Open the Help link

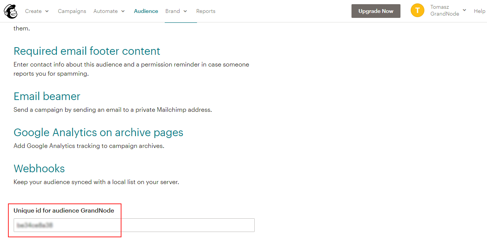(479, 11)
